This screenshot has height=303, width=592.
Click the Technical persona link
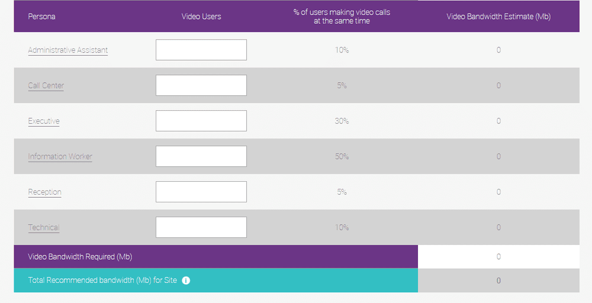pos(44,228)
